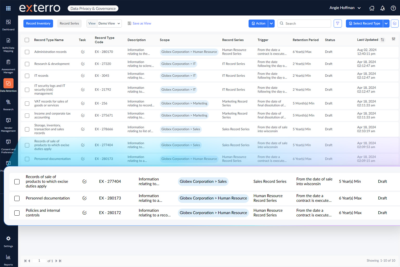Click '5 Month(s) Min' in VAT row

(x=303, y=104)
